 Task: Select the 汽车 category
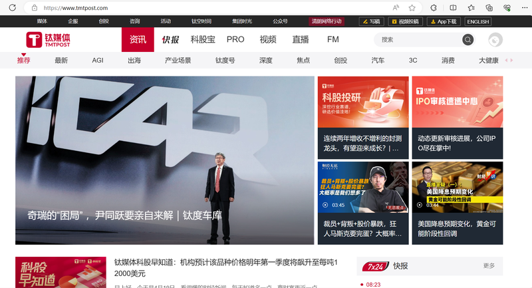[x=378, y=61]
